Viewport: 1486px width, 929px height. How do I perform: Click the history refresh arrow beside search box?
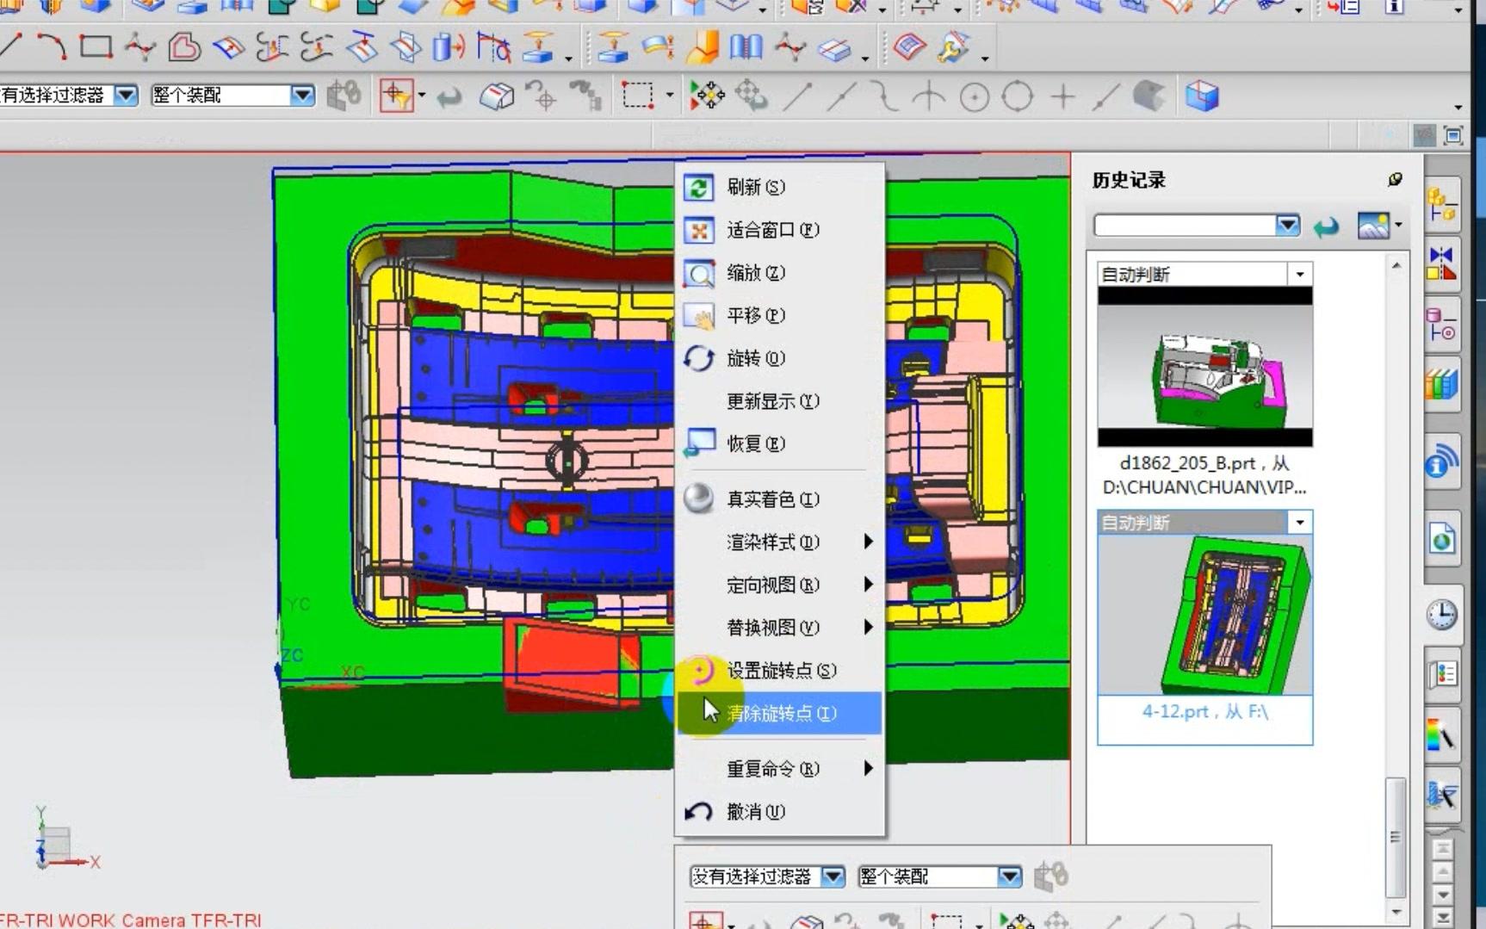click(x=1327, y=226)
